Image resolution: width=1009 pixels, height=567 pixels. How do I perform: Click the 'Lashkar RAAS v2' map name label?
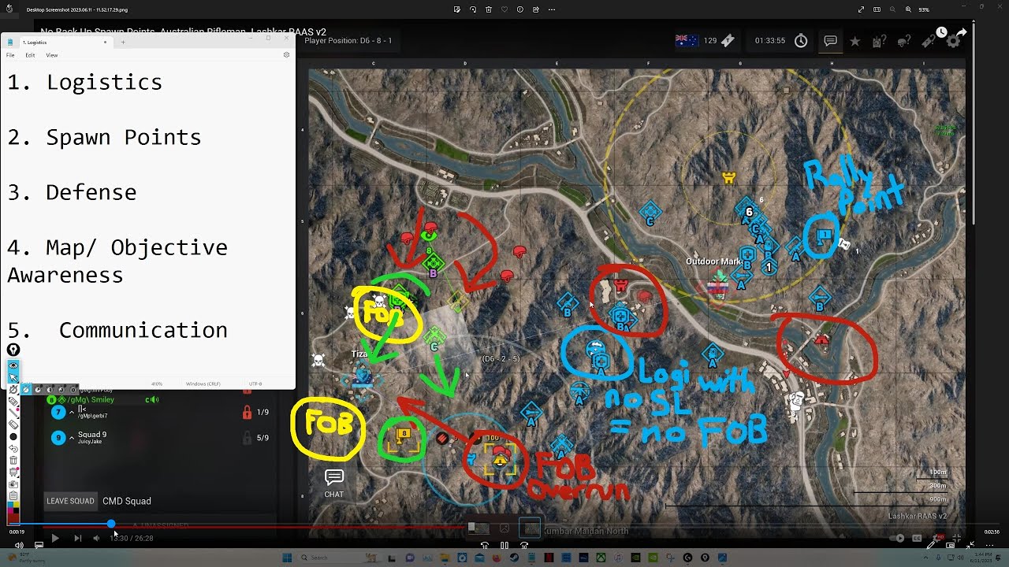[918, 516]
